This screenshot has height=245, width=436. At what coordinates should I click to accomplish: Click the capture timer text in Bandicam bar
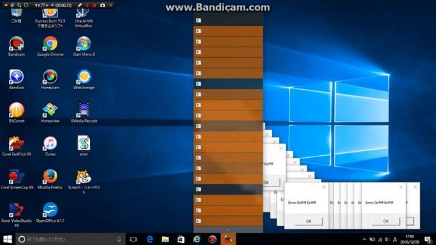pyautogui.click(x=53, y=5)
